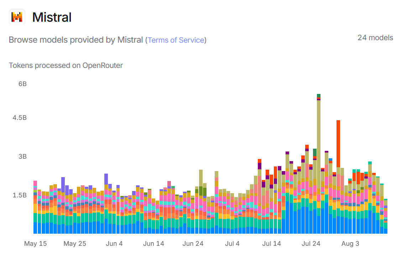Select the Aug 3 date label
This screenshot has height=260, width=412.
[x=350, y=244]
